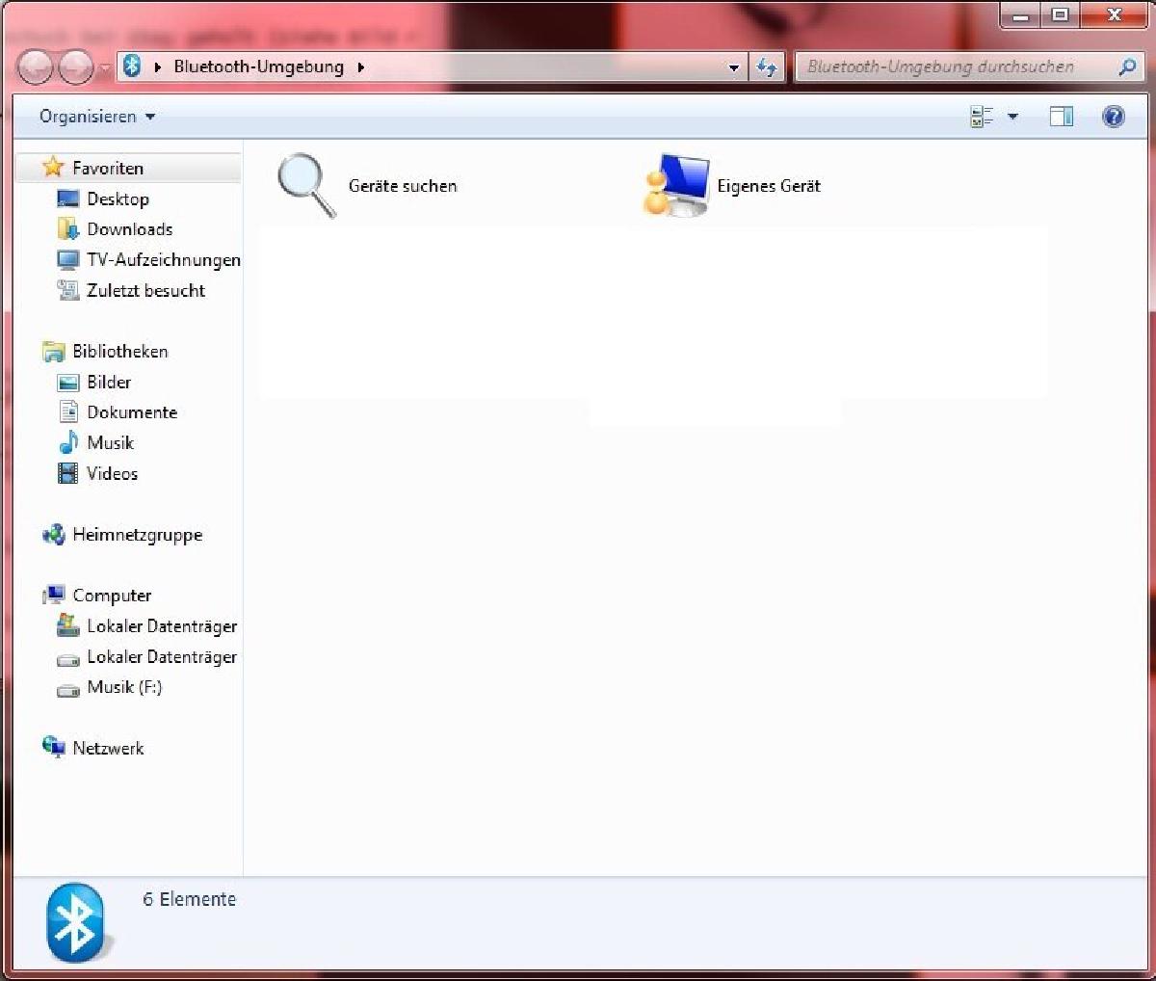Click the Bluetooth-Umgebung durchsuchen search field
This screenshot has width=1156, height=981.
954,67
